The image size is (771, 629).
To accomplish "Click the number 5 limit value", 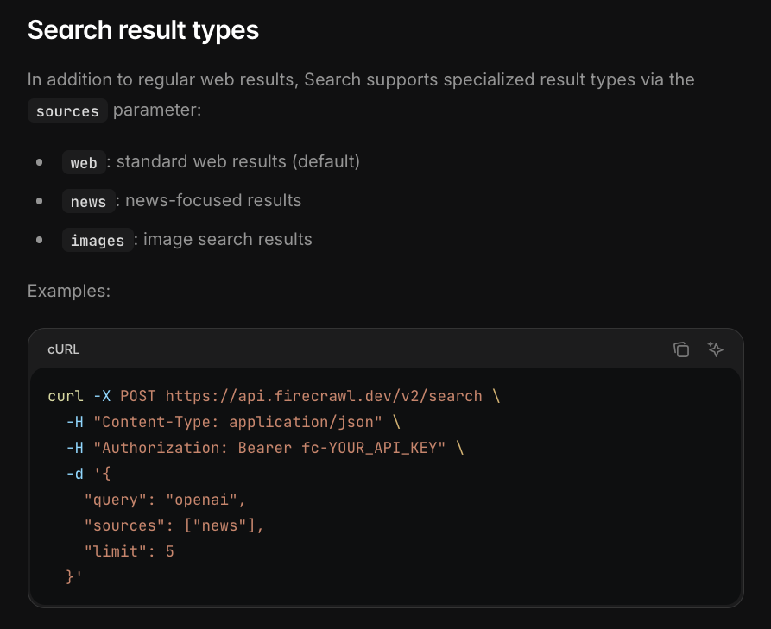I will 170,551.
